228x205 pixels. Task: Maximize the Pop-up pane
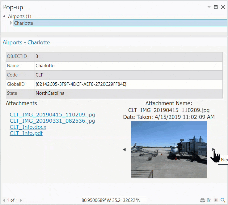pyautogui.click(x=216, y=7)
